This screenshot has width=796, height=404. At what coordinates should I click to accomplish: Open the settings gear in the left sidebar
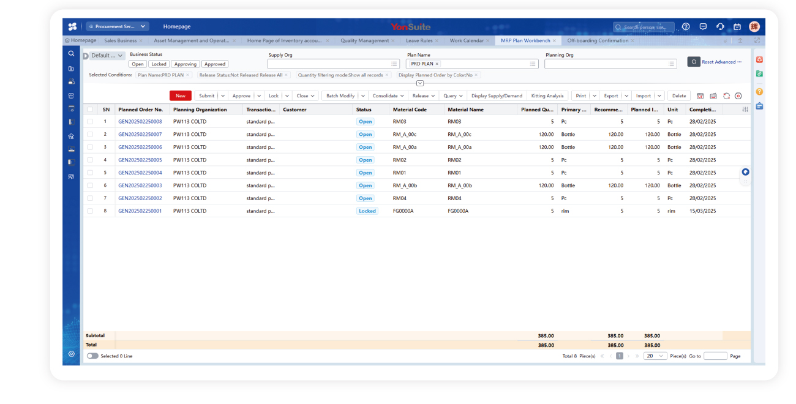tap(72, 354)
